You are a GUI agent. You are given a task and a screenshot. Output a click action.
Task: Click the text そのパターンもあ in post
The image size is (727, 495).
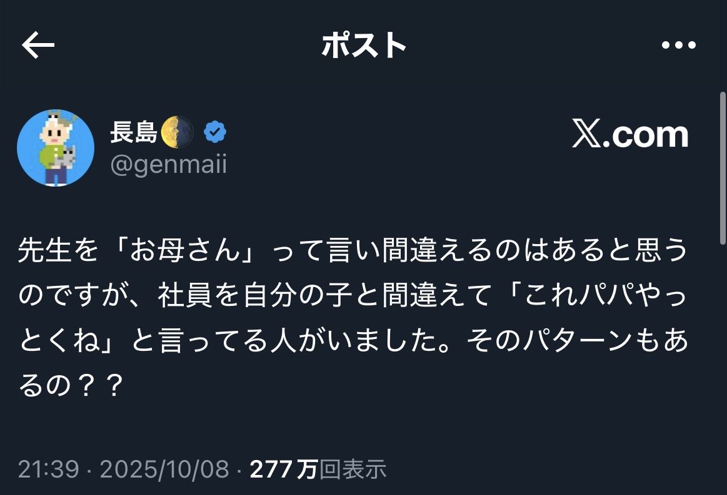point(577,340)
